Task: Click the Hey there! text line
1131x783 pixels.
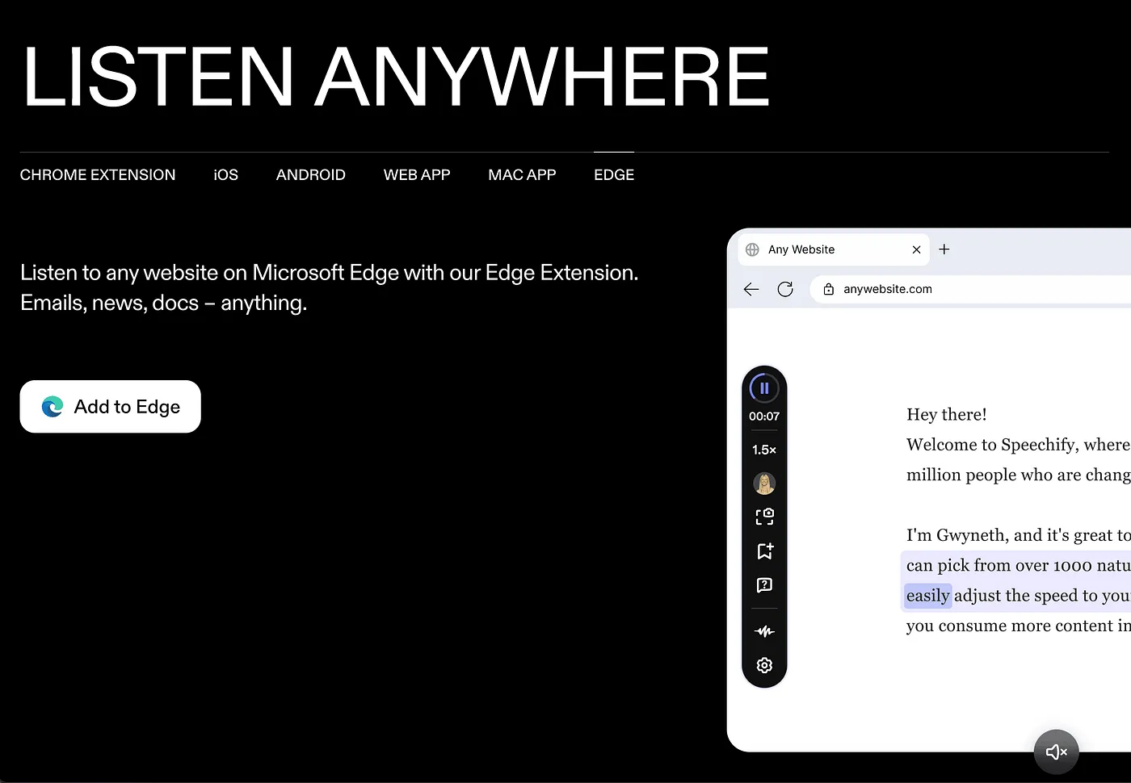Action: 947,414
